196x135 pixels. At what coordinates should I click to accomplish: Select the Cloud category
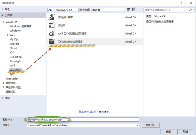[x=13, y=48]
